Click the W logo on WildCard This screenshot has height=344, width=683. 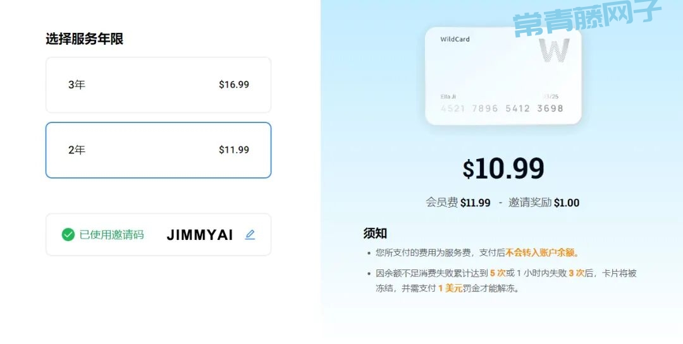pos(554,50)
